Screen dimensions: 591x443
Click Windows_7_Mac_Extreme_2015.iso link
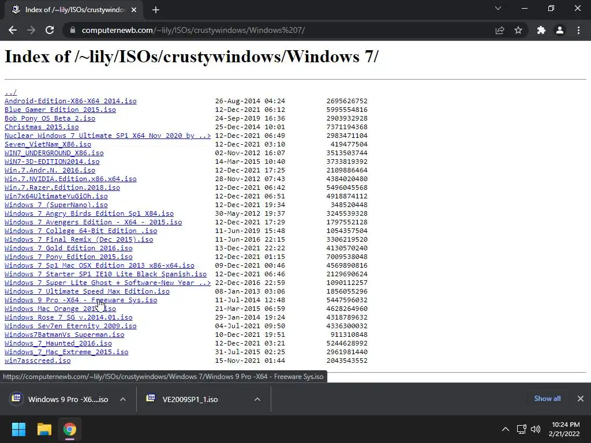point(66,352)
